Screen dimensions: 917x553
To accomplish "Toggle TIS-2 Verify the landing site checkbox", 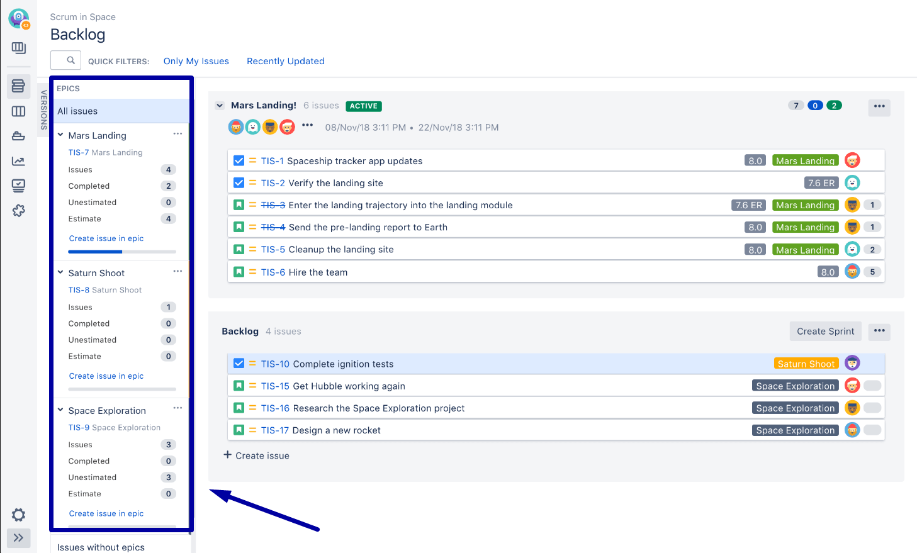I will [x=239, y=182].
